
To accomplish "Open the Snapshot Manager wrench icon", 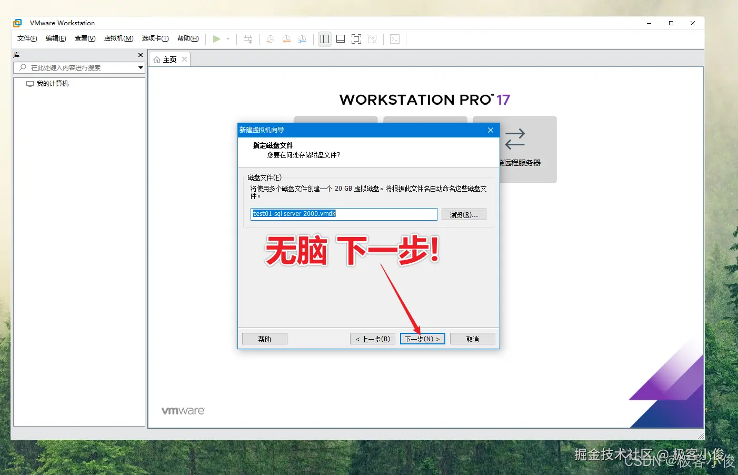I will pos(302,39).
